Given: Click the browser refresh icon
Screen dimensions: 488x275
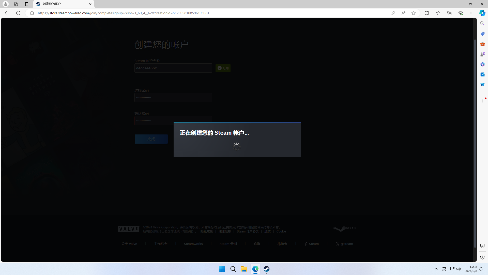Looking at the screenshot, I should tap(18, 13).
